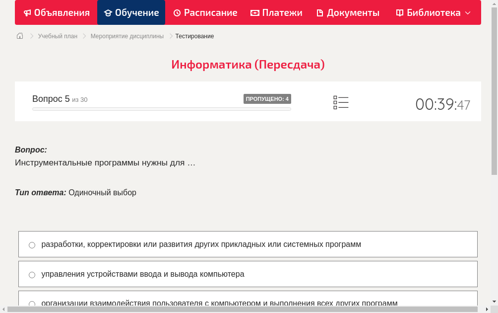Open the Учебный план breadcrumb link
The image size is (498, 313).
[58, 36]
